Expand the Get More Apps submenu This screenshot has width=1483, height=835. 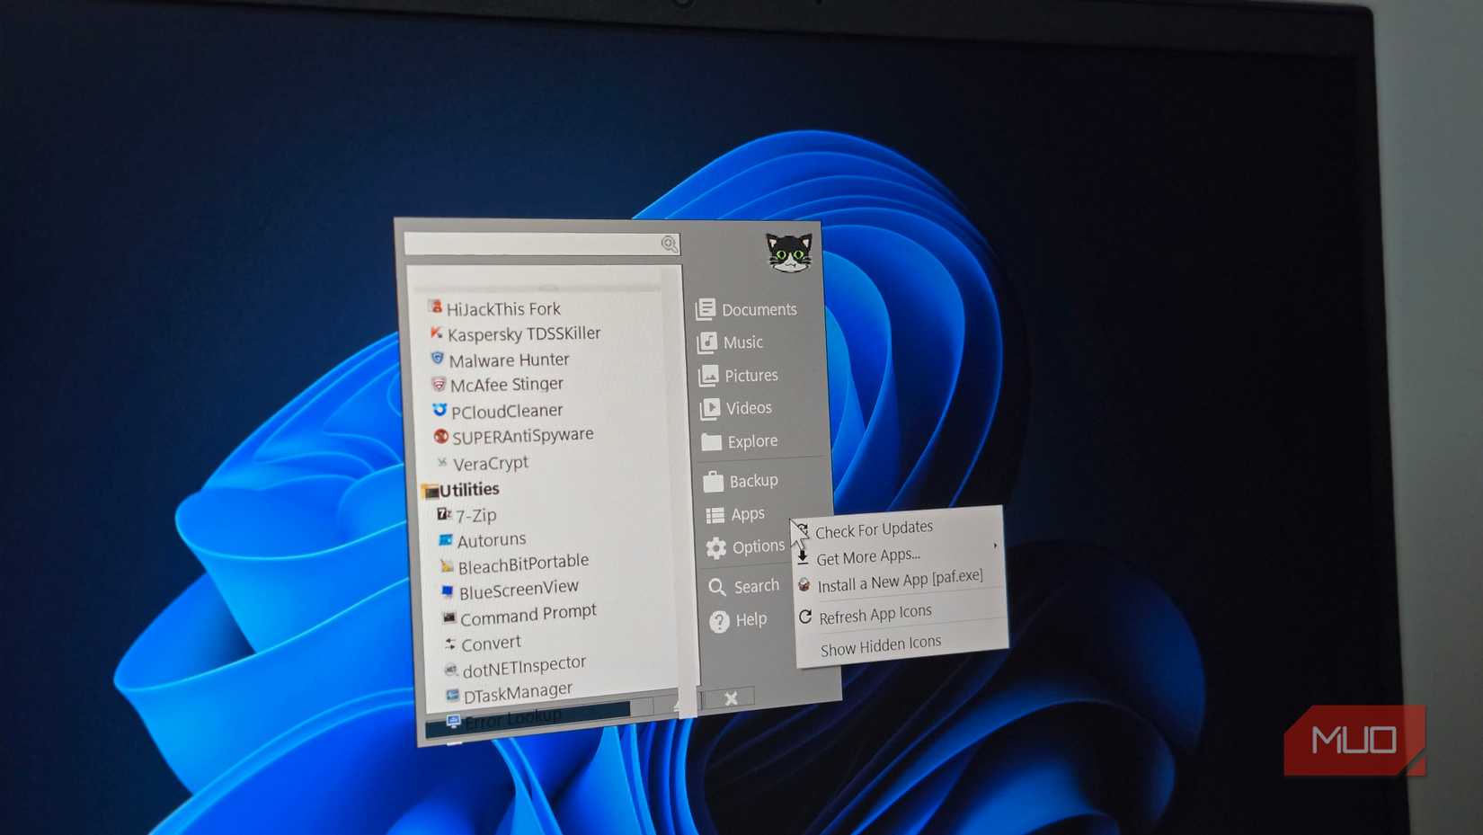(x=868, y=555)
